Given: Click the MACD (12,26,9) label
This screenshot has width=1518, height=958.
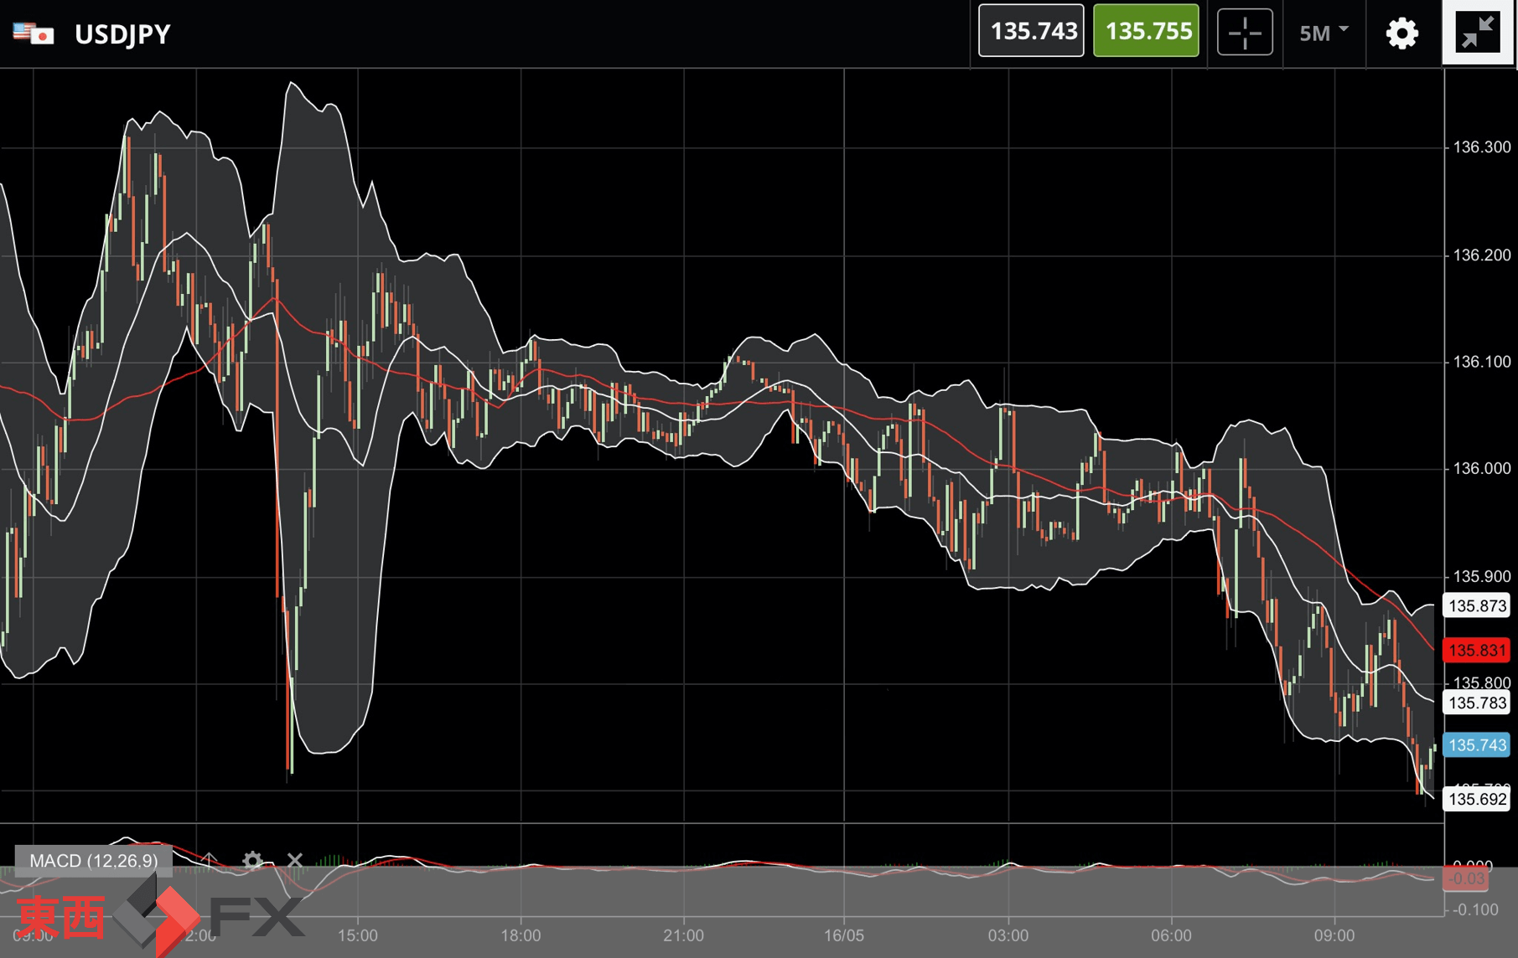Looking at the screenshot, I should (x=94, y=861).
